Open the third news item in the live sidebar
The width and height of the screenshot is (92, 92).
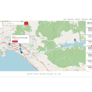click(x=89, y=42)
